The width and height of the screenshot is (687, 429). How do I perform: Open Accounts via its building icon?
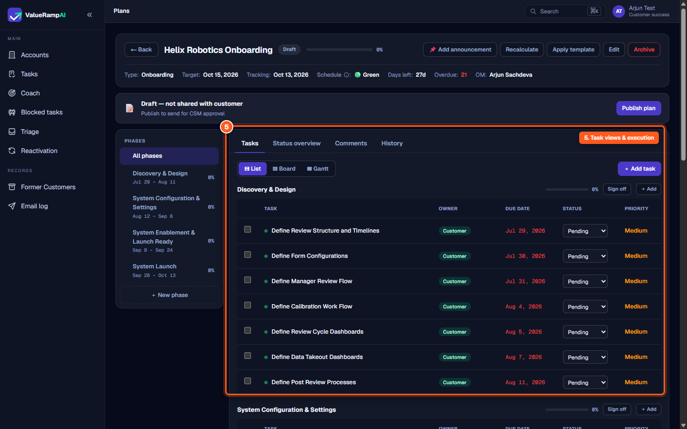(x=12, y=55)
